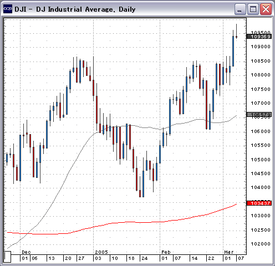Screen dimensions: 275x266
Task: Click the 'Feb' month label on time axis
Action: pos(166,252)
